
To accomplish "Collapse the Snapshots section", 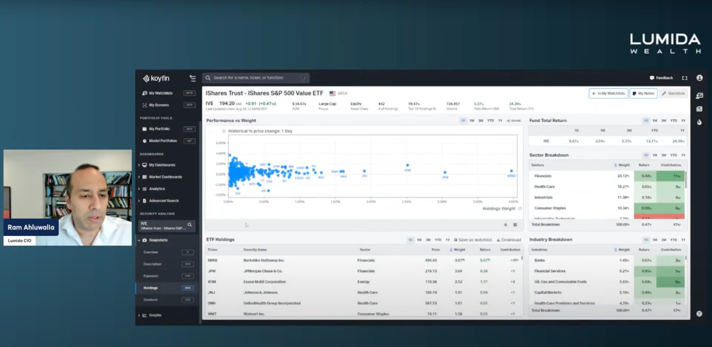I will coord(139,240).
